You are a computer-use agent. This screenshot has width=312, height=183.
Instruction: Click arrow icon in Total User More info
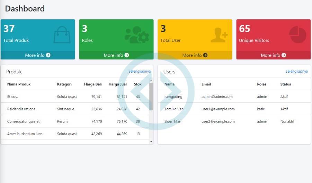click(205, 55)
